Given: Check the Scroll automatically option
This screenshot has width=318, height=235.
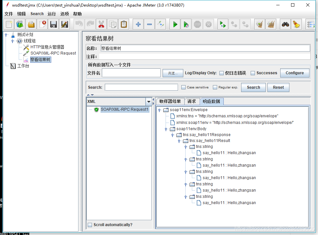Looking at the screenshot, I should [x=90, y=224].
